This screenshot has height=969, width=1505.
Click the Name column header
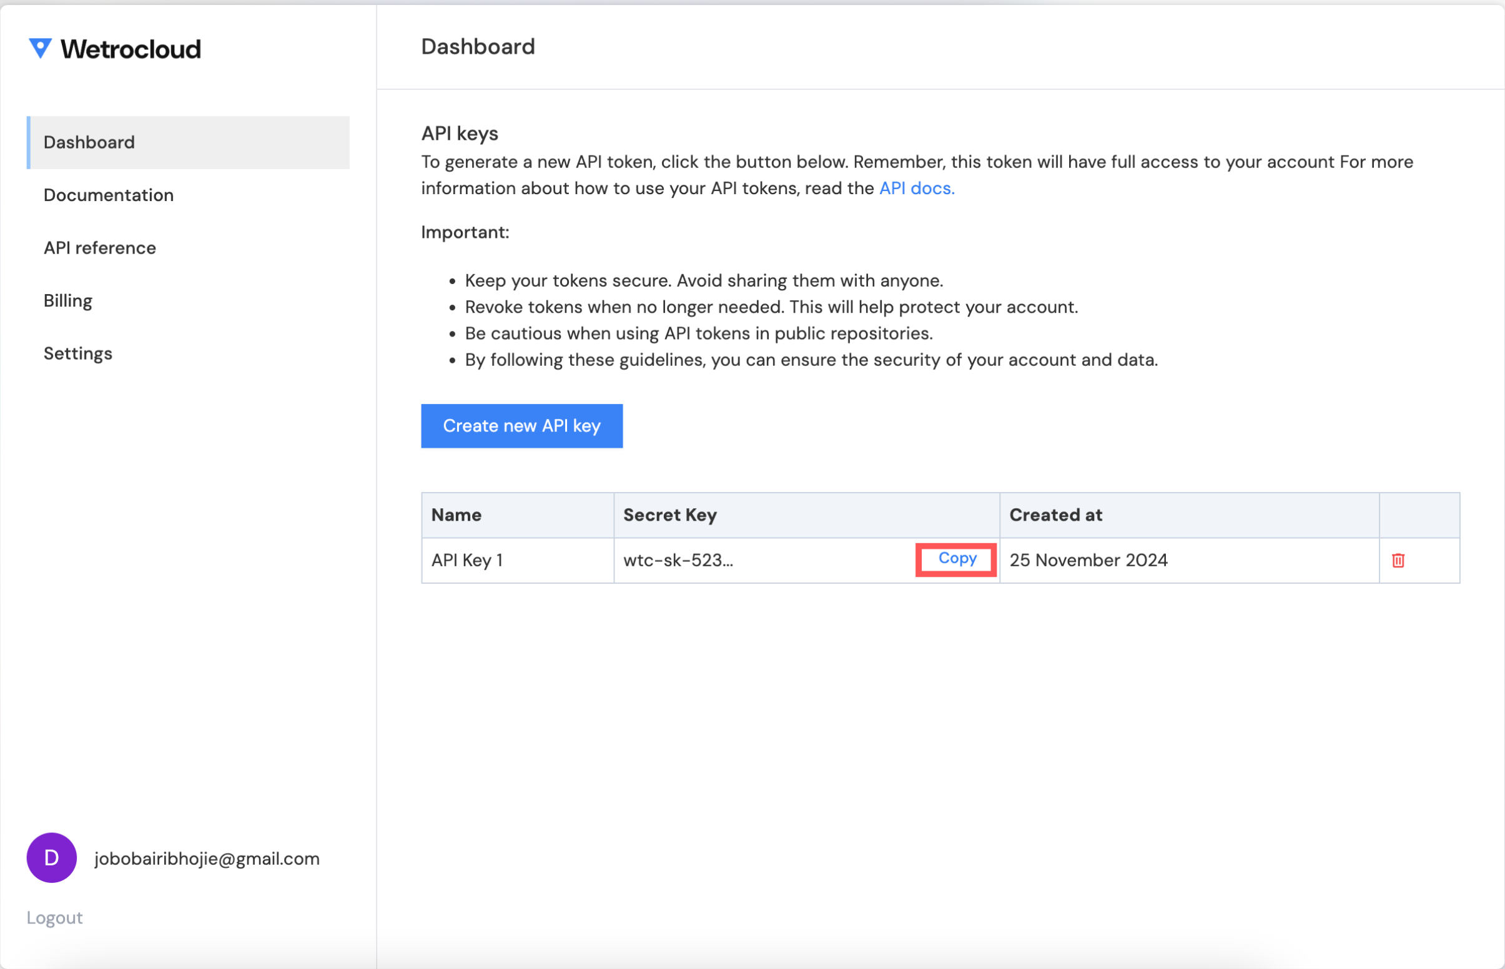pyautogui.click(x=456, y=515)
